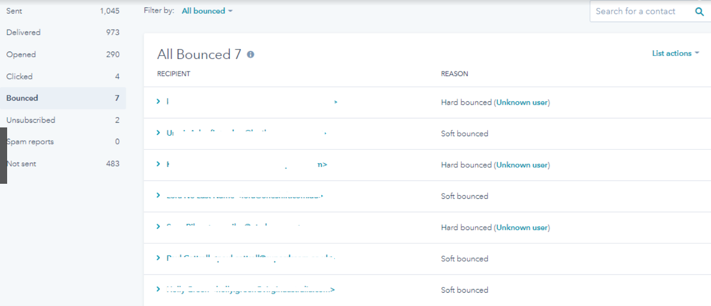This screenshot has width=711, height=306.
Task: Click the search magnifier icon
Action: coord(699,12)
